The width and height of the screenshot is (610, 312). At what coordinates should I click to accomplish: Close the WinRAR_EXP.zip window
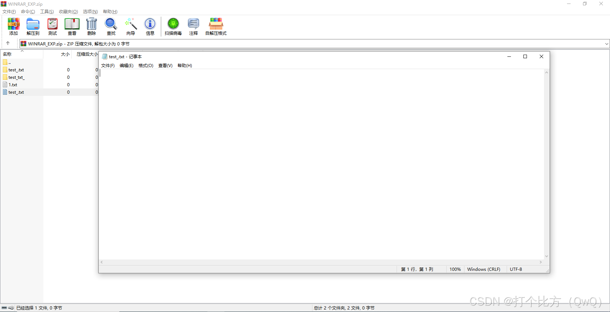pyautogui.click(x=601, y=4)
